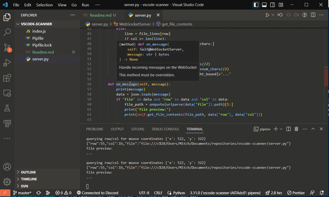The height and width of the screenshot is (197, 329).
Task: Open terminal launch profile dropdown
Action: pyautogui.click(x=281, y=129)
